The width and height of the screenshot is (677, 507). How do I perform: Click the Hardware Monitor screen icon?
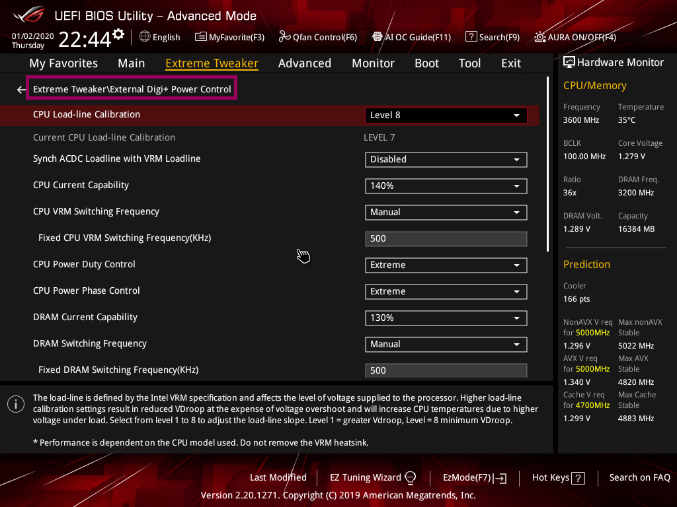coord(569,63)
